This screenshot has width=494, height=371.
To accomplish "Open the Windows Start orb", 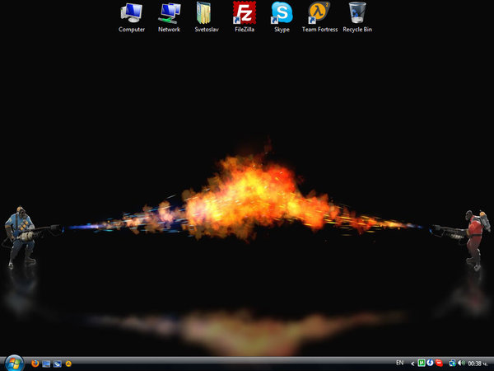I will coord(13,363).
